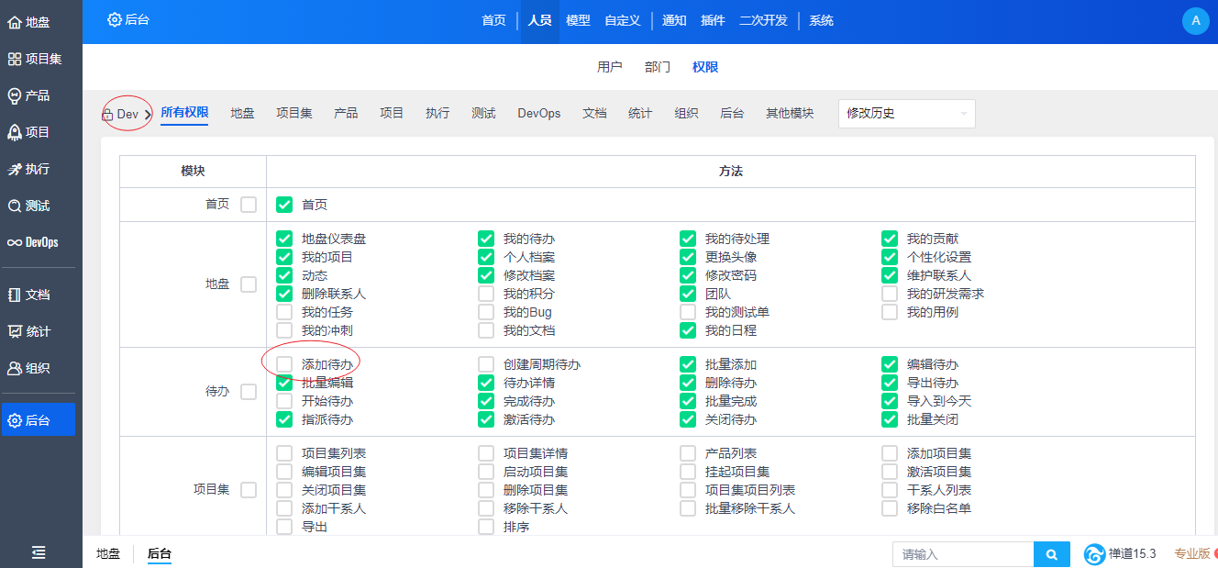The width and height of the screenshot is (1218, 568).
Task: Click the 执行 running figure icon
Action: coord(15,169)
